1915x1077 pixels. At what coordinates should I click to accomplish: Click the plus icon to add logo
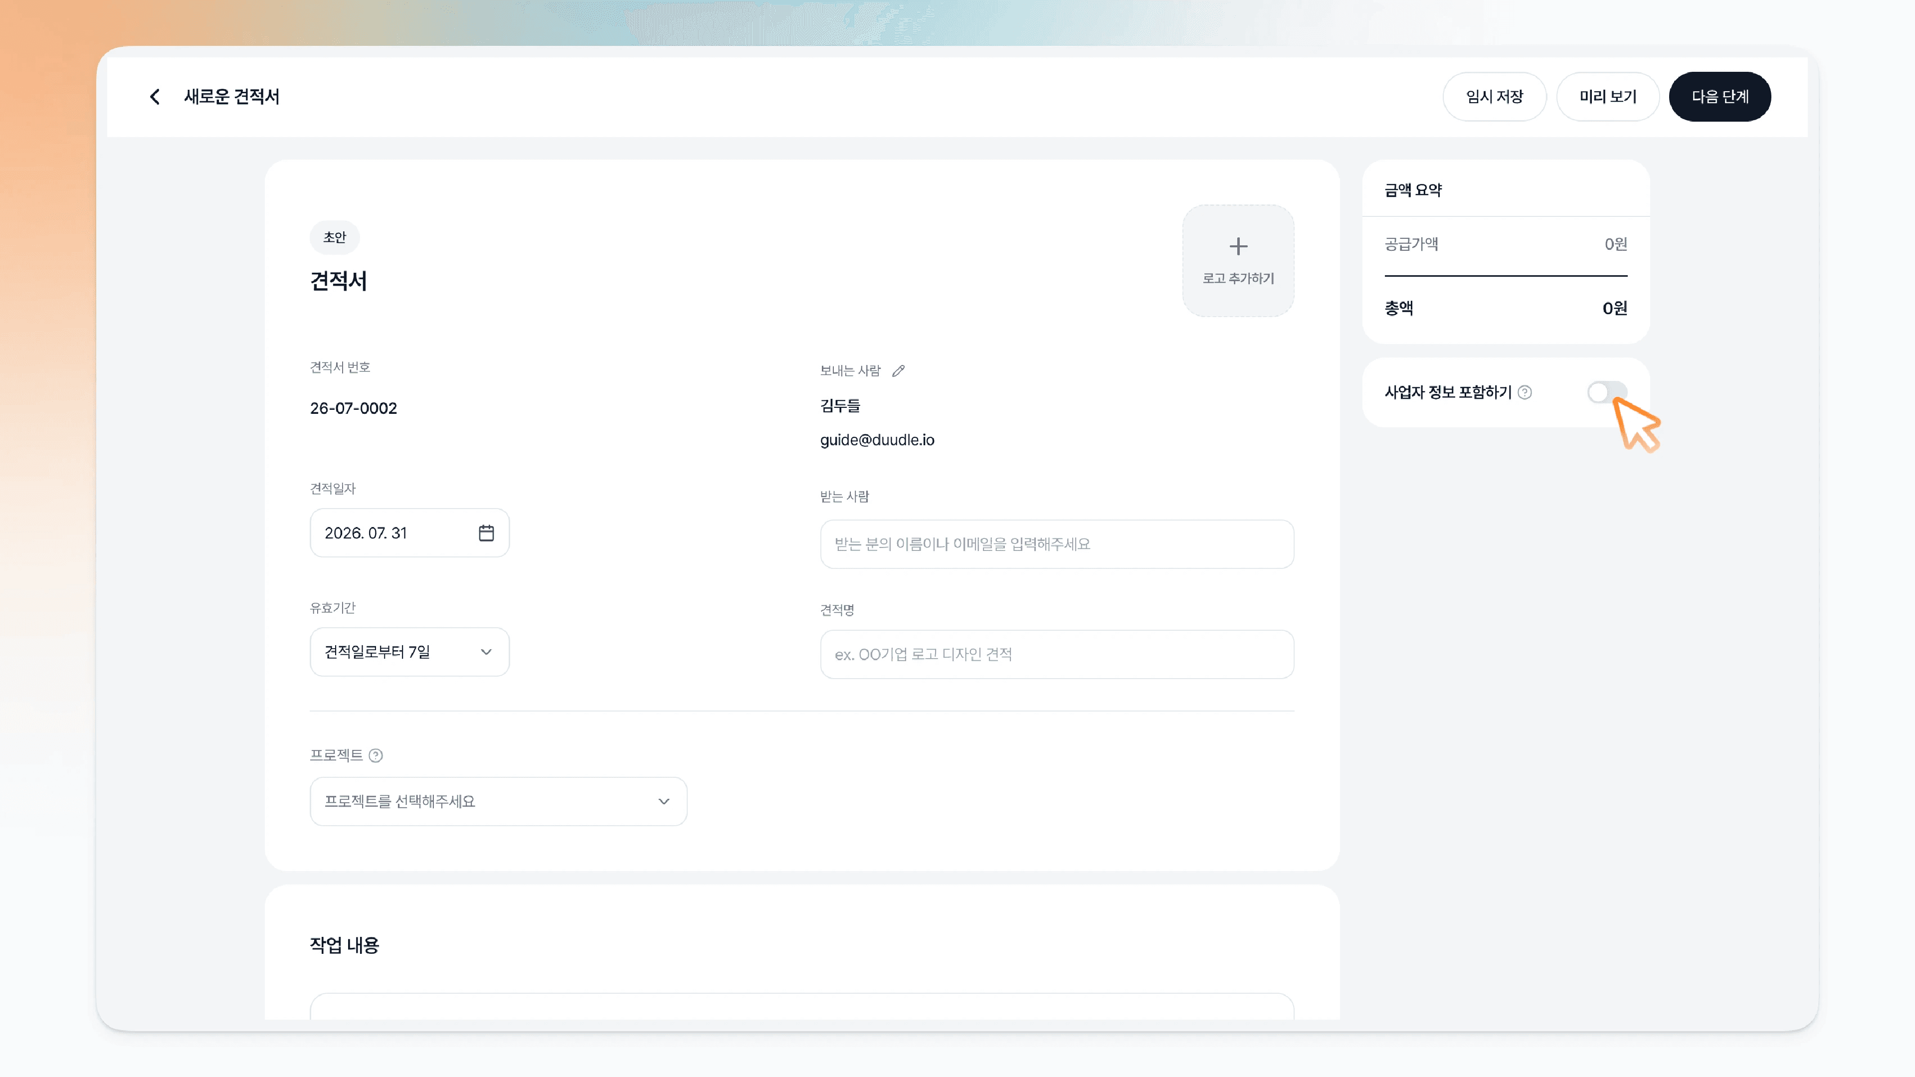[1238, 246]
